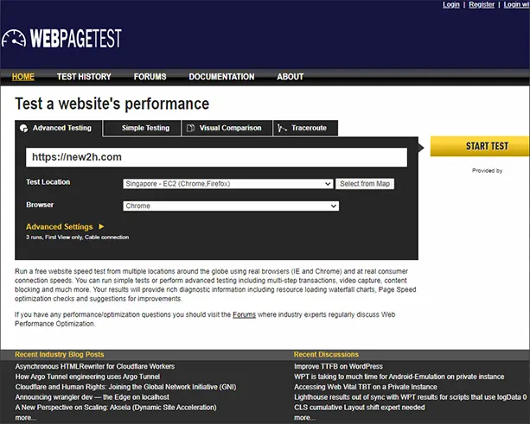Expand Advanced Settings section
Screen dimensions: 530x424
pos(65,226)
